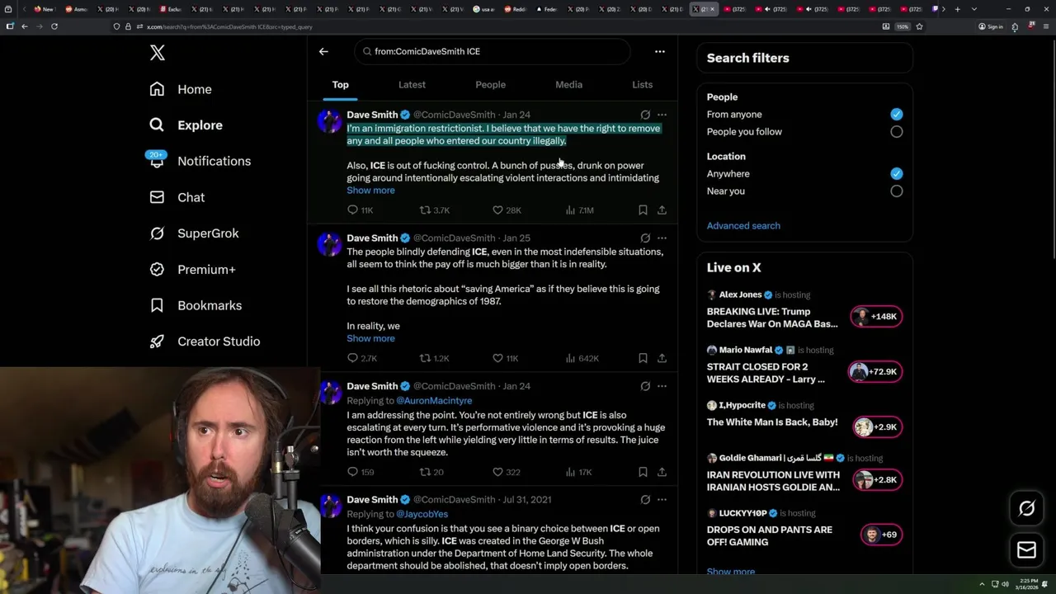Like the Jan 25 post with 11K likes
Screen dimensions: 1056x594
(505, 359)
